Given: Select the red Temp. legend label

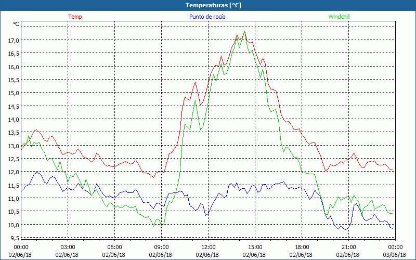Looking at the screenshot, I should [76, 17].
